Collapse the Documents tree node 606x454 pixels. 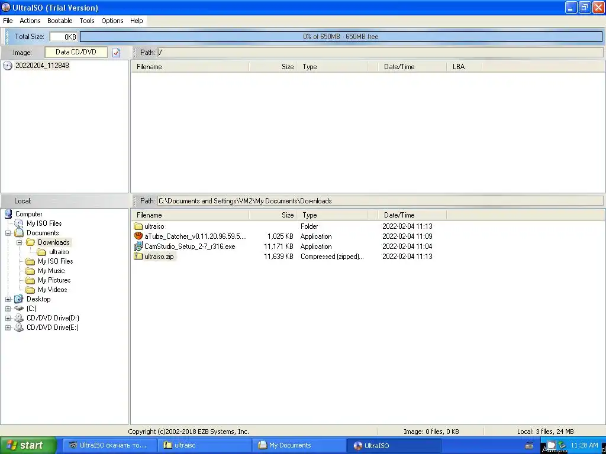8,233
